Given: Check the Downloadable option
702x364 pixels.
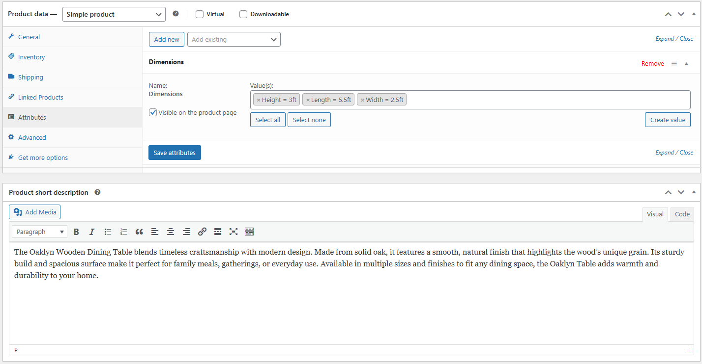Looking at the screenshot, I should (x=243, y=14).
